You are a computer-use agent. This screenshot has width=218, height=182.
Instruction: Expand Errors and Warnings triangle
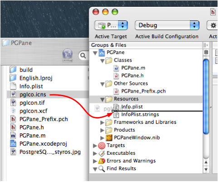(x=95, y=161)
